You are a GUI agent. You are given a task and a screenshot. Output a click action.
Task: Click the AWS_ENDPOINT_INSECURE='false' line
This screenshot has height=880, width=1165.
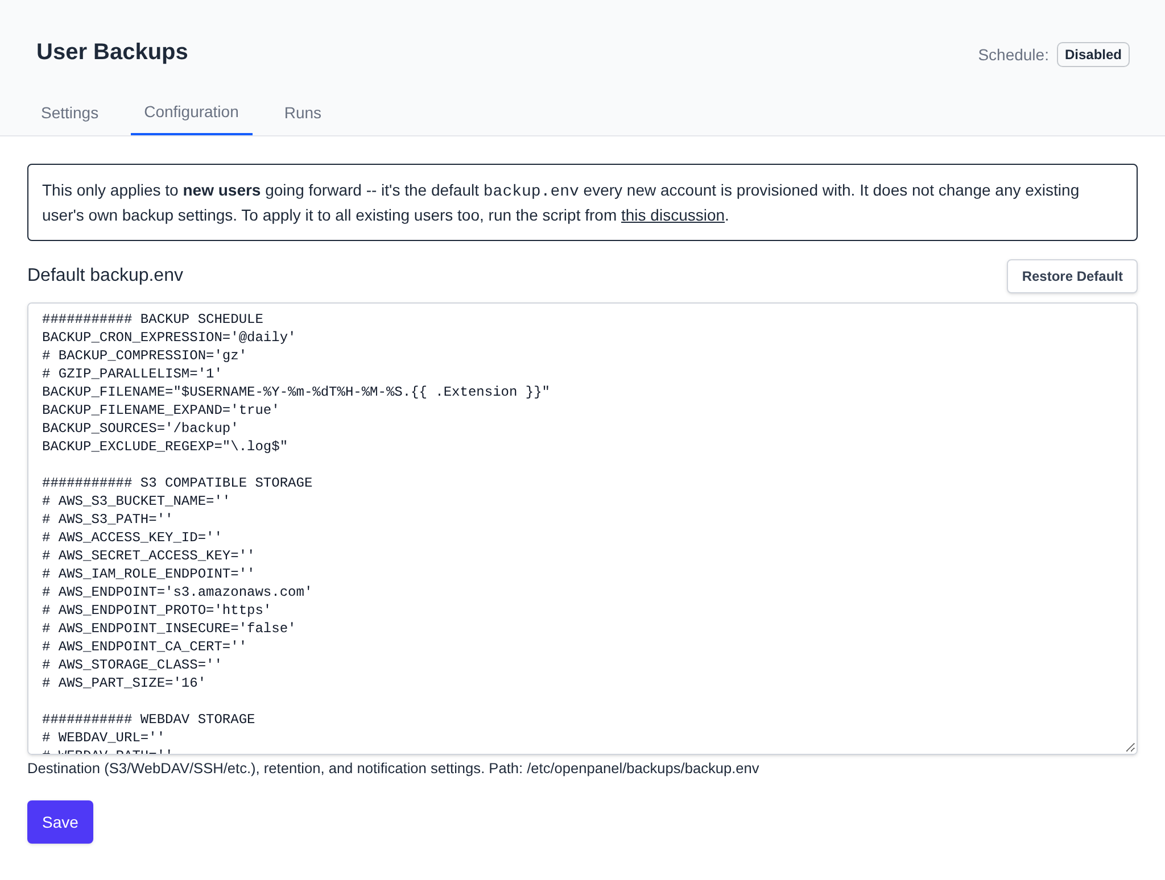pyautogui.click(x=169, y=628)
